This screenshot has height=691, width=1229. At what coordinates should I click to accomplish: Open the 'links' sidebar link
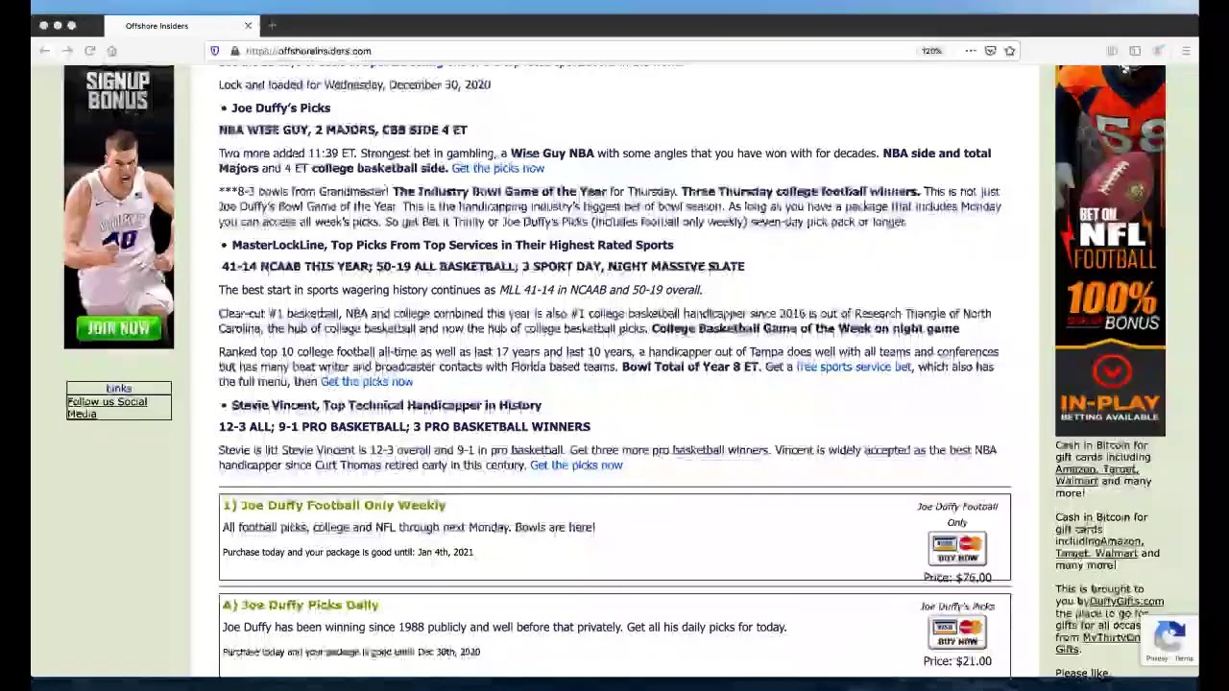tap(118, 389)
